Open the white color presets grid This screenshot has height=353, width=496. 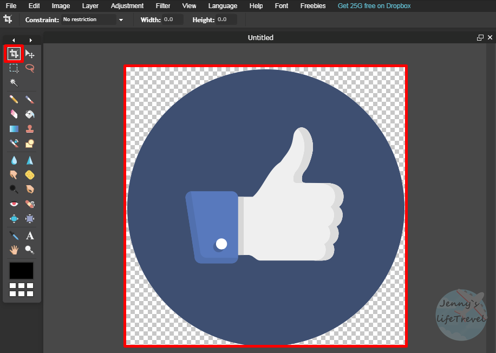21,290
